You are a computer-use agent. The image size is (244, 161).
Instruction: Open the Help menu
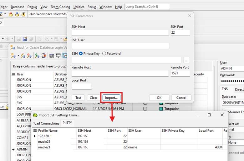[x=119, y=7]
